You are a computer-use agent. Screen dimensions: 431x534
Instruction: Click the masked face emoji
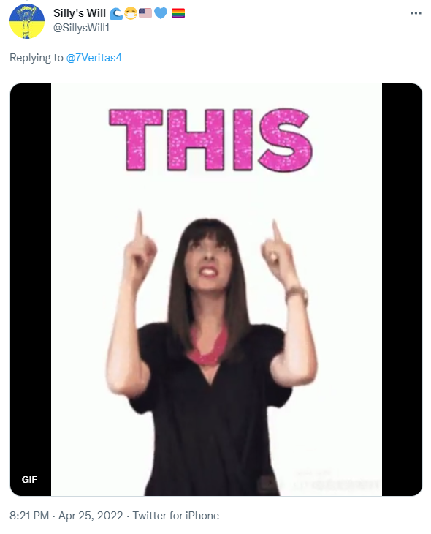tap(131, 13)
